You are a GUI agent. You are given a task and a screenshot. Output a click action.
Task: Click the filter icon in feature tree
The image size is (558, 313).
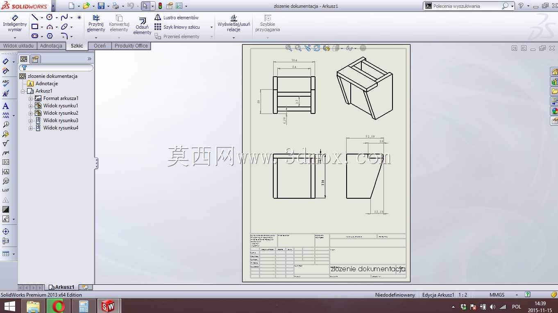[x=24, y=68]
